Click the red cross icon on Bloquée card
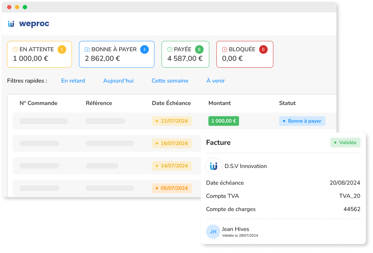 click(225, 49)
